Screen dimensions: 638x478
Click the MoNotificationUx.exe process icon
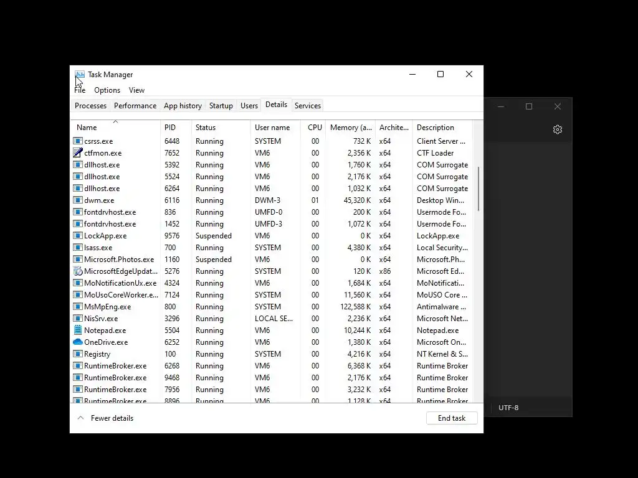click(78, 283)
